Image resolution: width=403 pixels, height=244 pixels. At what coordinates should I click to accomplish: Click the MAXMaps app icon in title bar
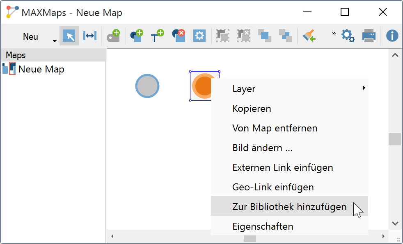pos(12,12)
